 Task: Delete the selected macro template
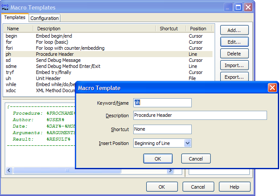tap(234, 54)
